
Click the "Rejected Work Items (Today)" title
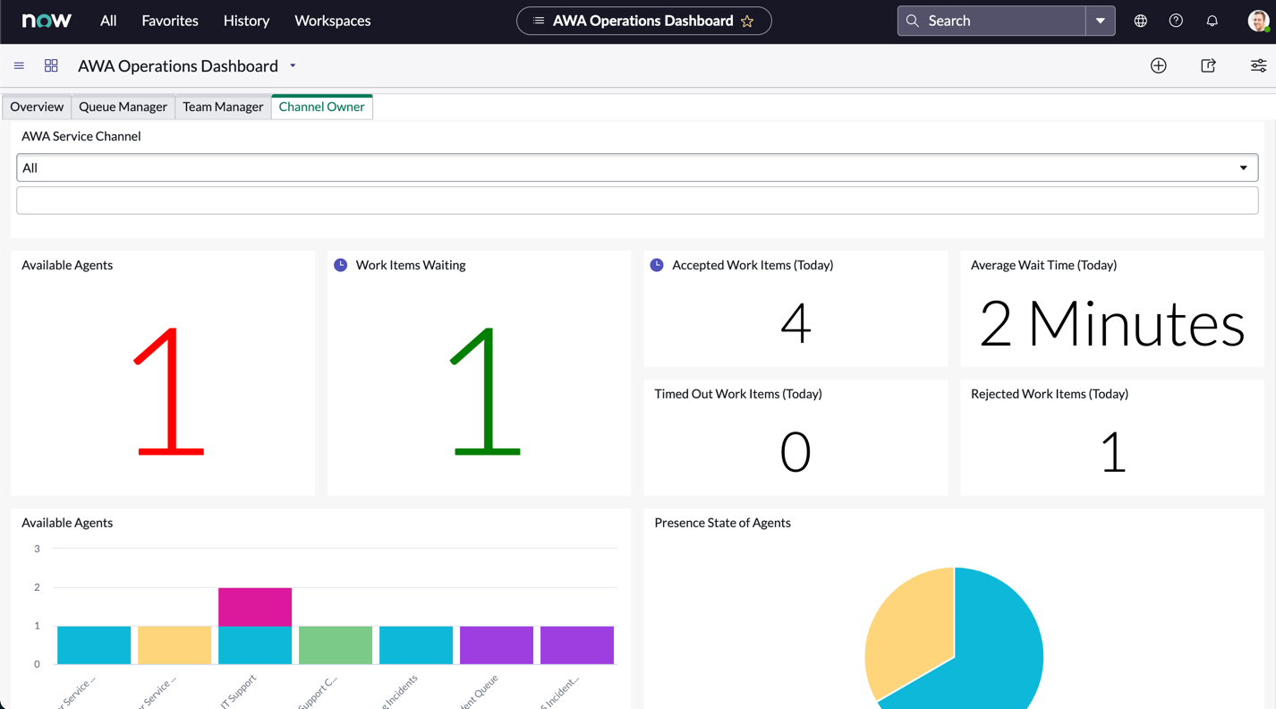click(1050, 394)
